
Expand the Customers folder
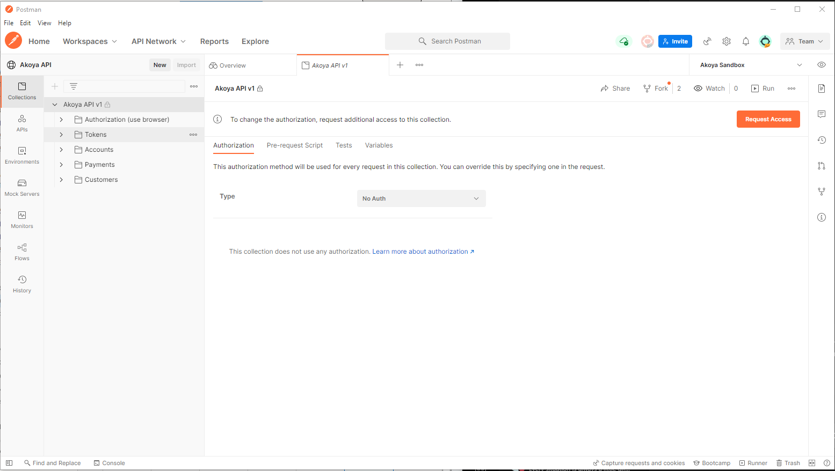click(61, 180)
